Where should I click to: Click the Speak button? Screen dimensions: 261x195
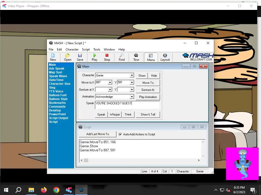coord(101,115)
